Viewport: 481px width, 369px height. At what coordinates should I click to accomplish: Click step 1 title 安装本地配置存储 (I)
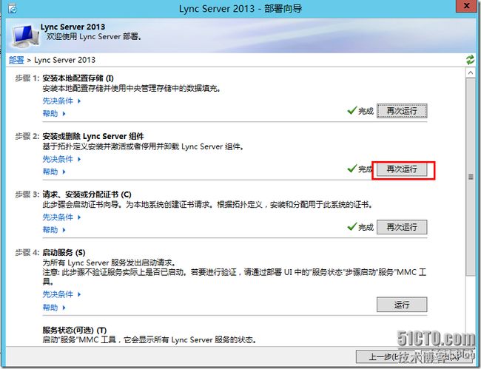click(x=78, y=78)
